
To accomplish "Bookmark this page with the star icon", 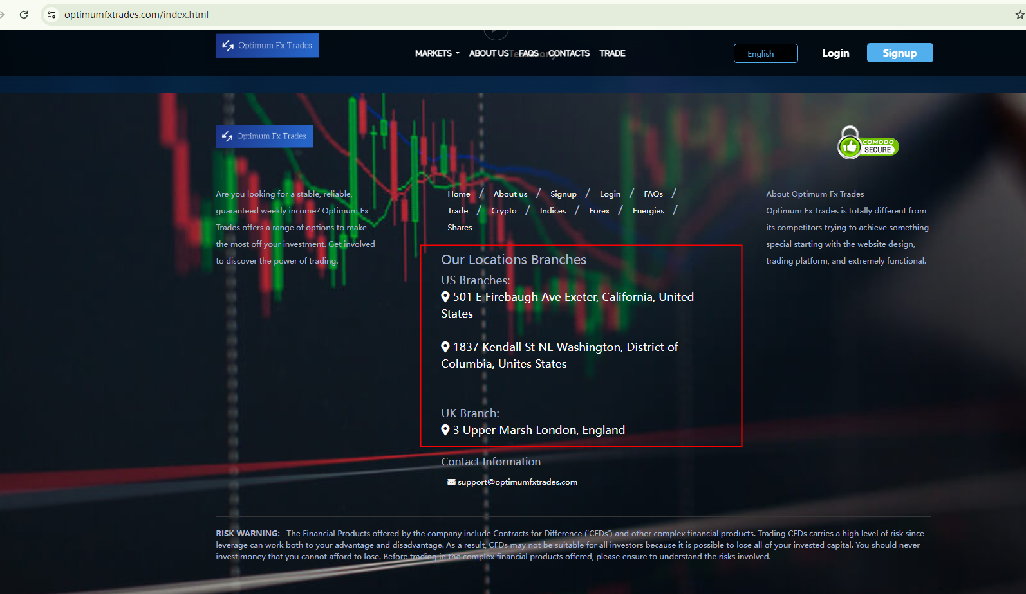I will point(1020,14).
